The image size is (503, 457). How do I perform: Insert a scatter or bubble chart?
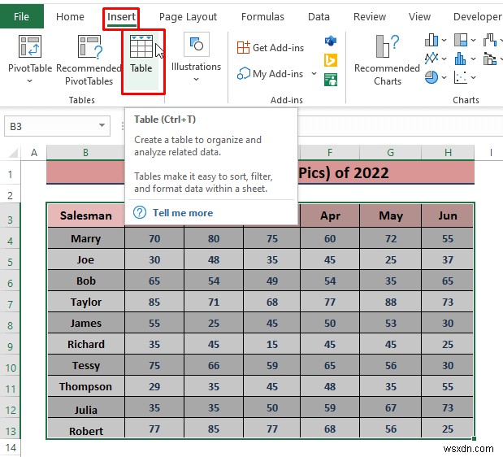[460, 77]
